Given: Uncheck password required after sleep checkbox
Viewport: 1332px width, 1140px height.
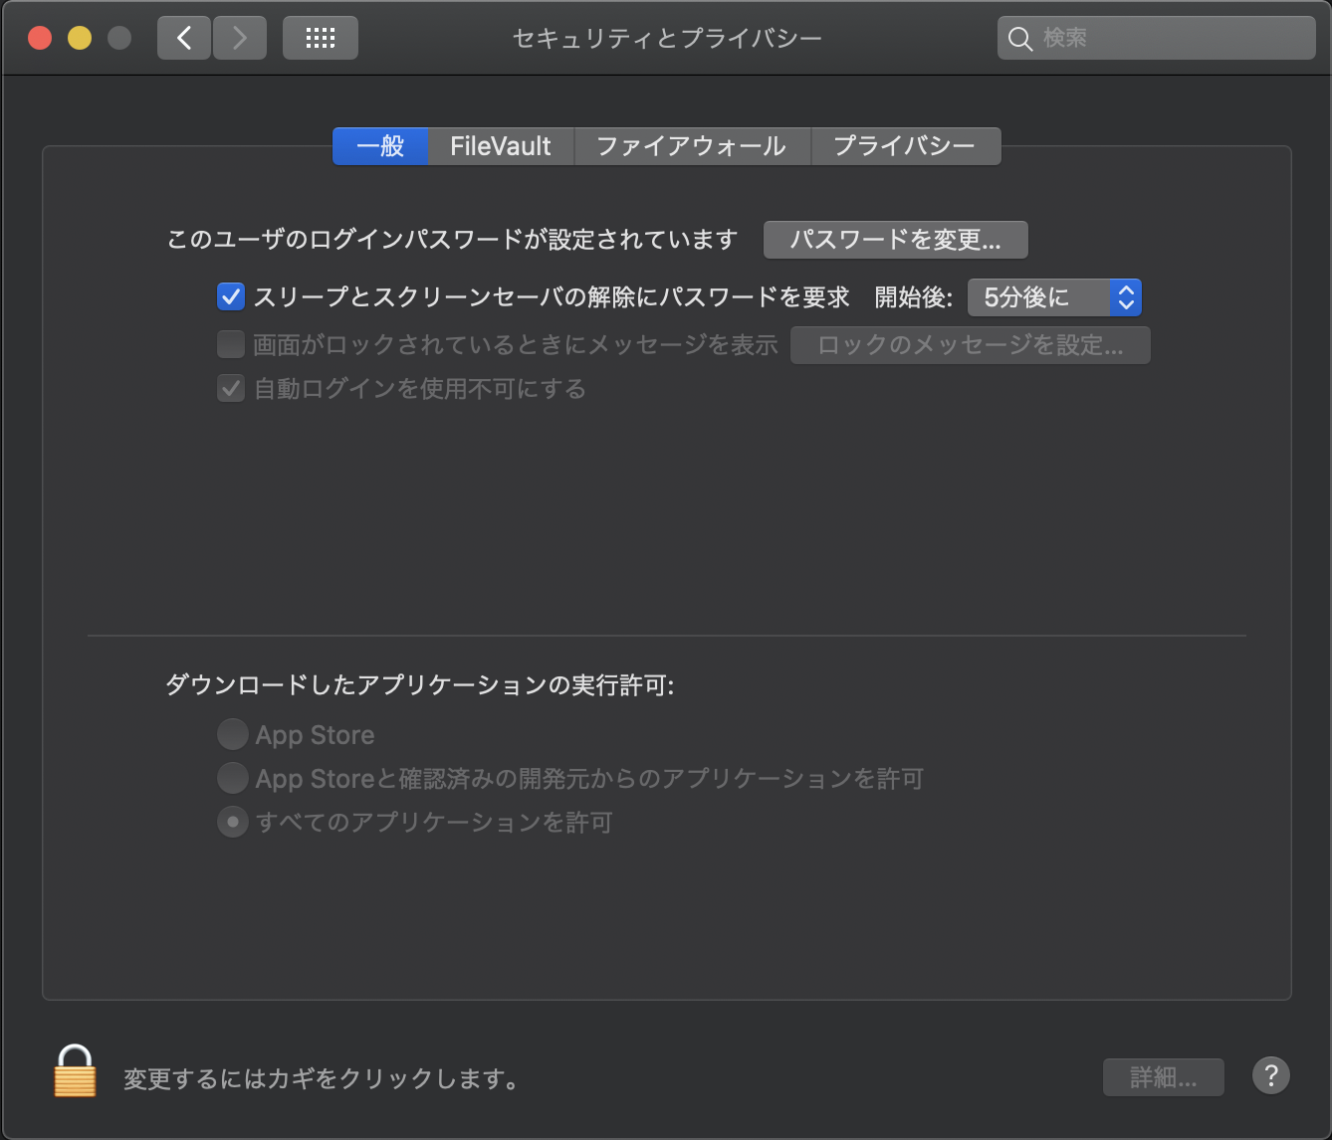Looking at the screenshot, I should [x=231, y=296].
